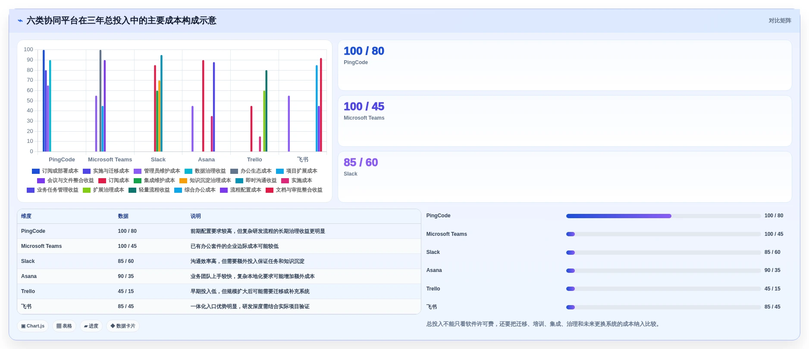Image resolution: width=809 pixels, height=349 pixels.
Task: Toggle the 项目扩展成本 legend entry
Action: click(x=297, y=171)
